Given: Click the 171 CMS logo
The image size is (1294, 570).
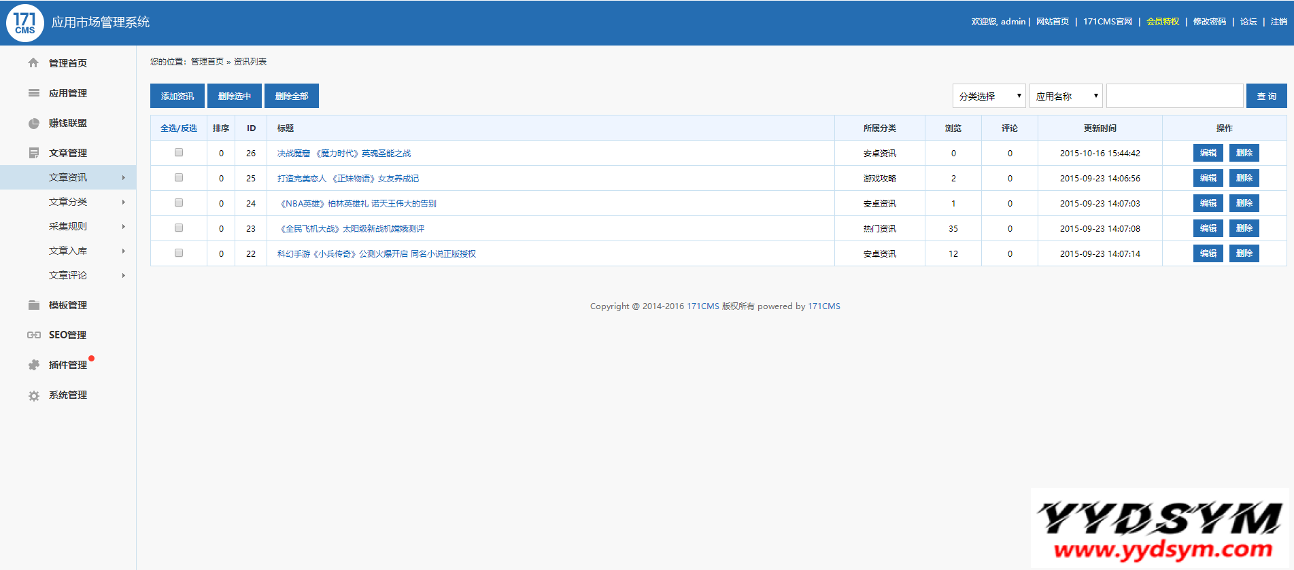Looking at the screenshot, I should [x=25, y=22].
